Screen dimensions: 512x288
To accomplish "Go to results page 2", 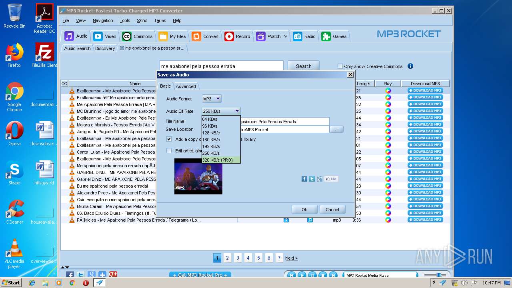I will pos(228,258).
